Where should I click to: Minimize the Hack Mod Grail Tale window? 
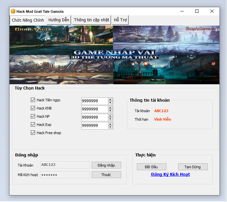(182, 11)
